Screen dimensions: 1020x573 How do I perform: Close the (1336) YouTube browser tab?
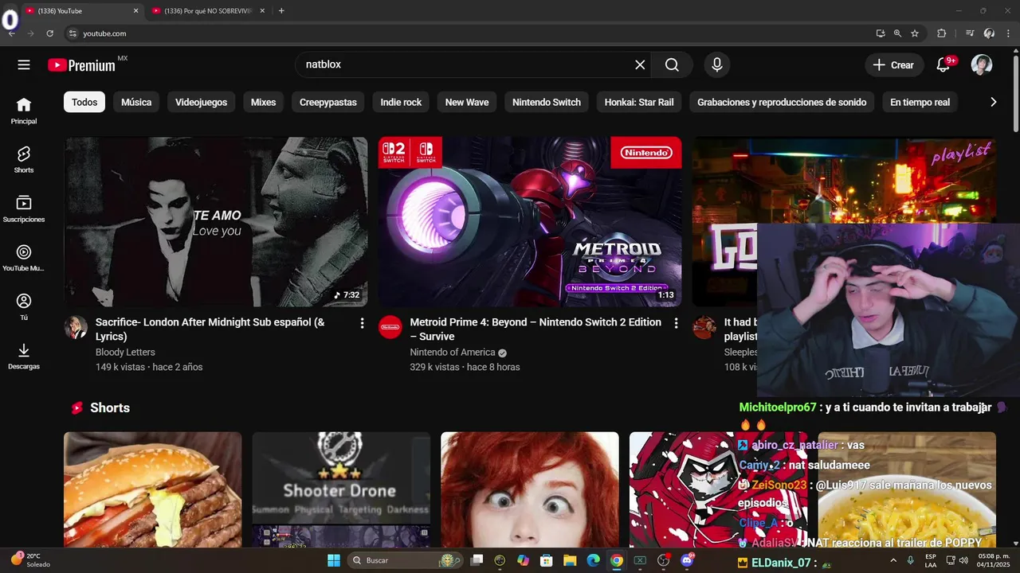(x=135, y=10)
